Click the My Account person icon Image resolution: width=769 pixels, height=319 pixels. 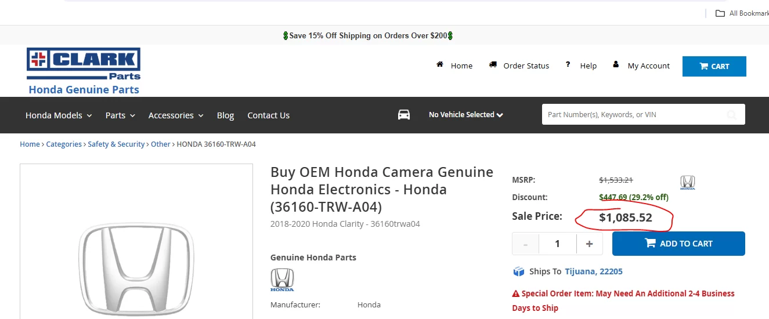[x=616, y=64]
